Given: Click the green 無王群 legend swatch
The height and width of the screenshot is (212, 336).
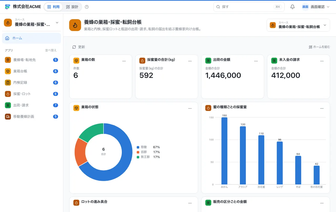Looking at the screenshot, I should pyautogui.click(x=138, y=157).
